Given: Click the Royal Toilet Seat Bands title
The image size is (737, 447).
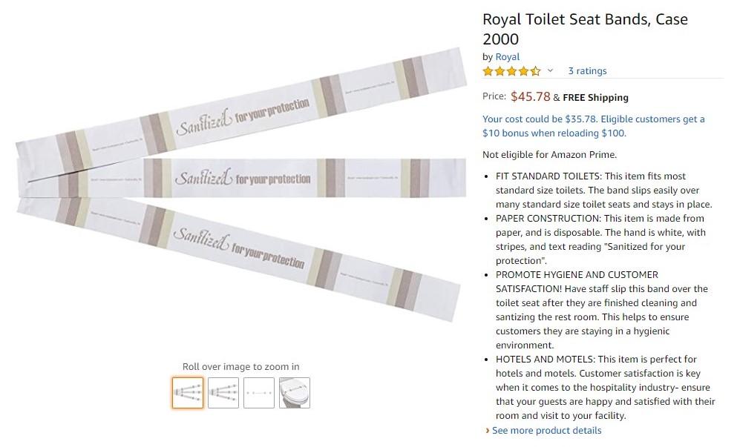Looking at the screenshot, I should (x=585, y=29).
